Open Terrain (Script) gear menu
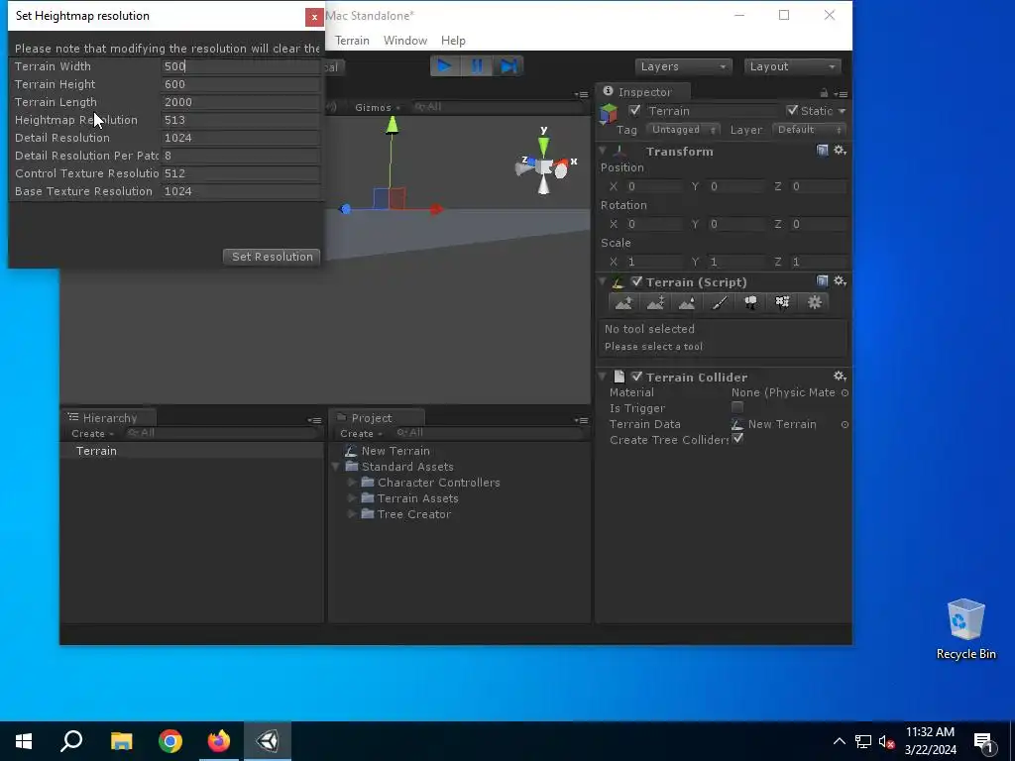1015x761 pixels. click(840, 280)
